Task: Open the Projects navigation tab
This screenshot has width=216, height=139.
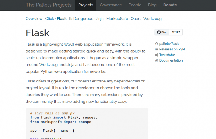Action: point(86,5)
